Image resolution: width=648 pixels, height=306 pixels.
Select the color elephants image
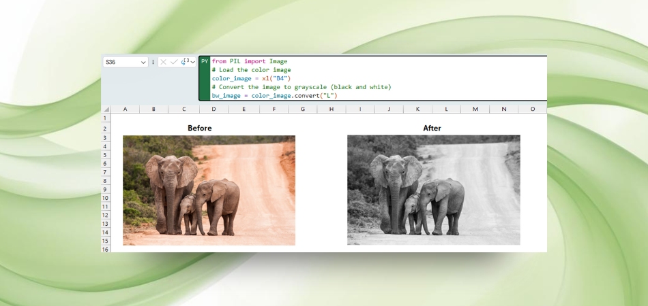tap(209, 190)
